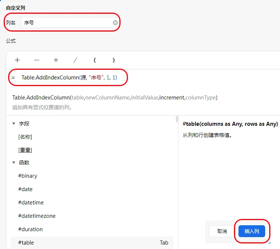280x249 pixels.
Task: Click the Table.AddIndexColumn signature hint text
Action: tap(115, 98)
